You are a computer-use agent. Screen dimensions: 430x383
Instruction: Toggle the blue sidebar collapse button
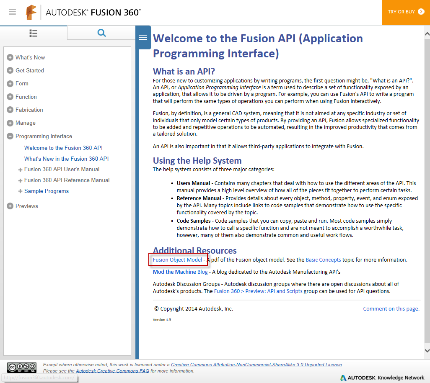click(x=143, y=37)
